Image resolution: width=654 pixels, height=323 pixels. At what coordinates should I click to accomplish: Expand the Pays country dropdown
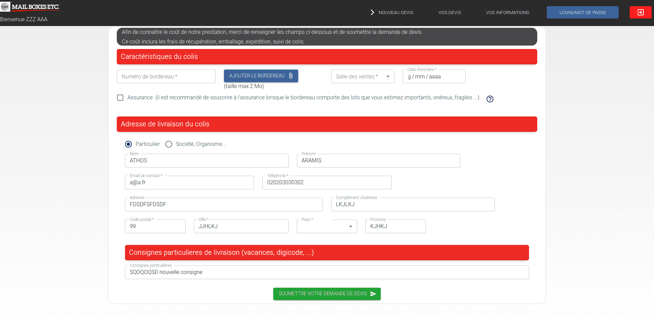coord(327,226)
